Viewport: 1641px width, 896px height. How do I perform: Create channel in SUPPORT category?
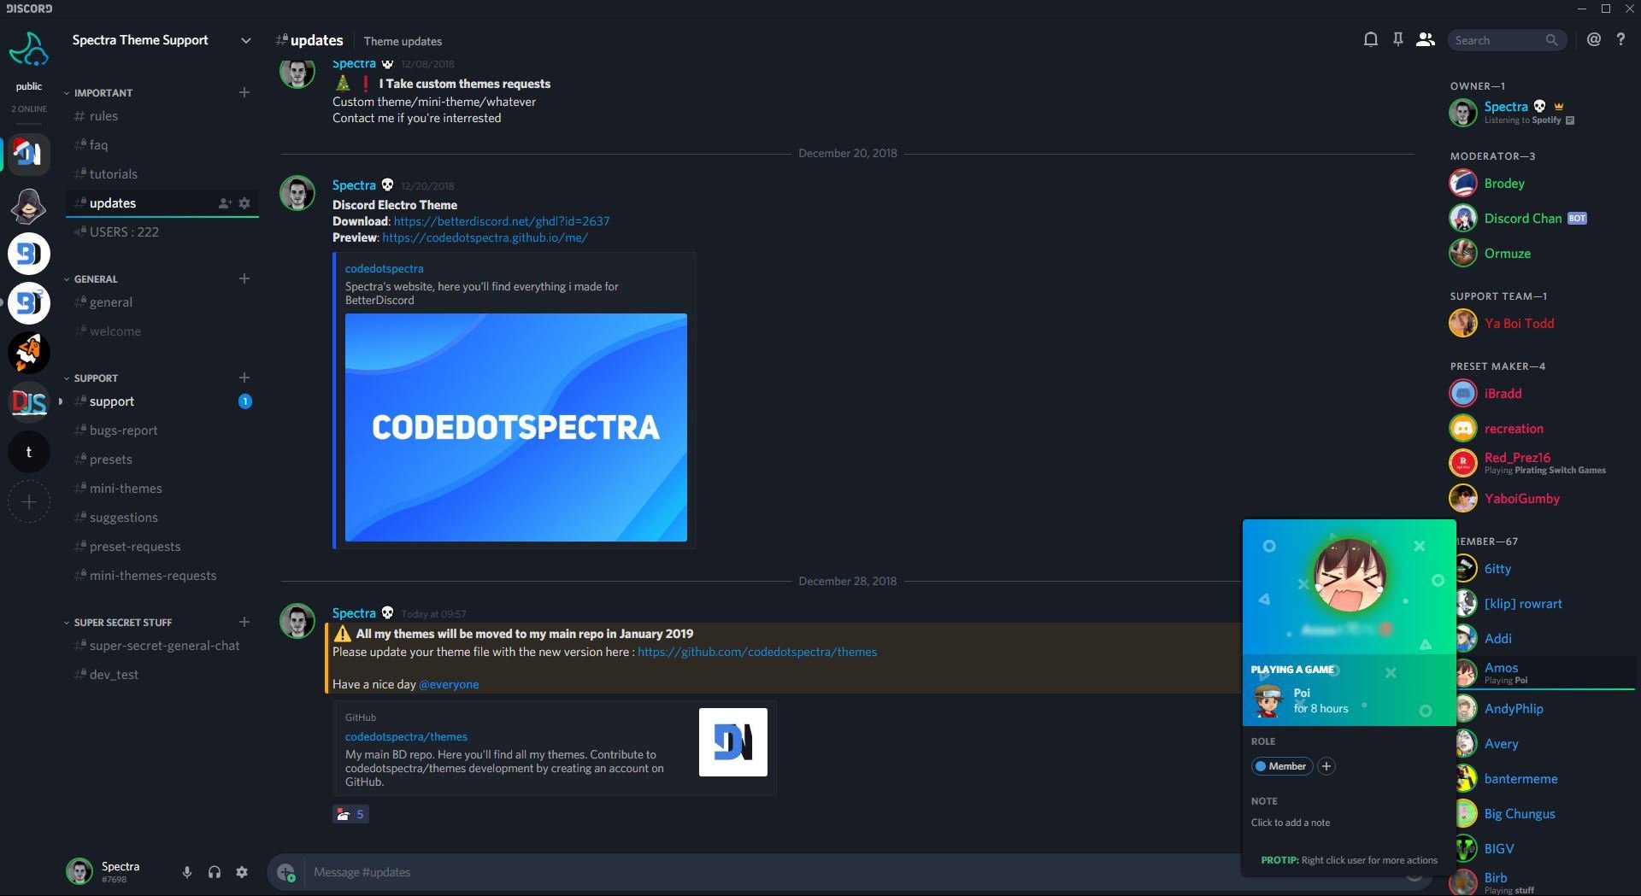(x=244, y=378)
